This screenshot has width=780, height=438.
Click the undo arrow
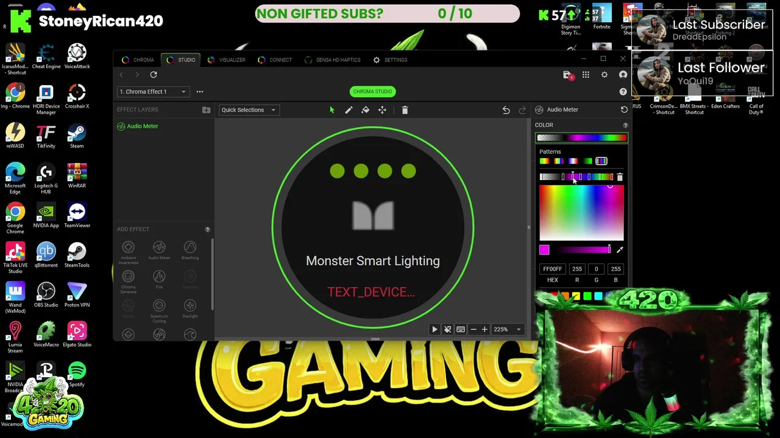tap(506, 110)
